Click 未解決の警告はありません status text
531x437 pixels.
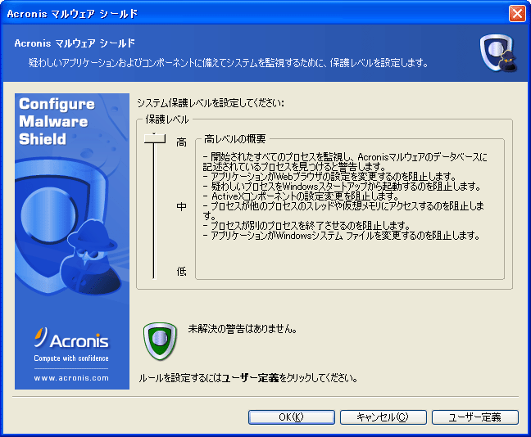click(x=242, y=329)
